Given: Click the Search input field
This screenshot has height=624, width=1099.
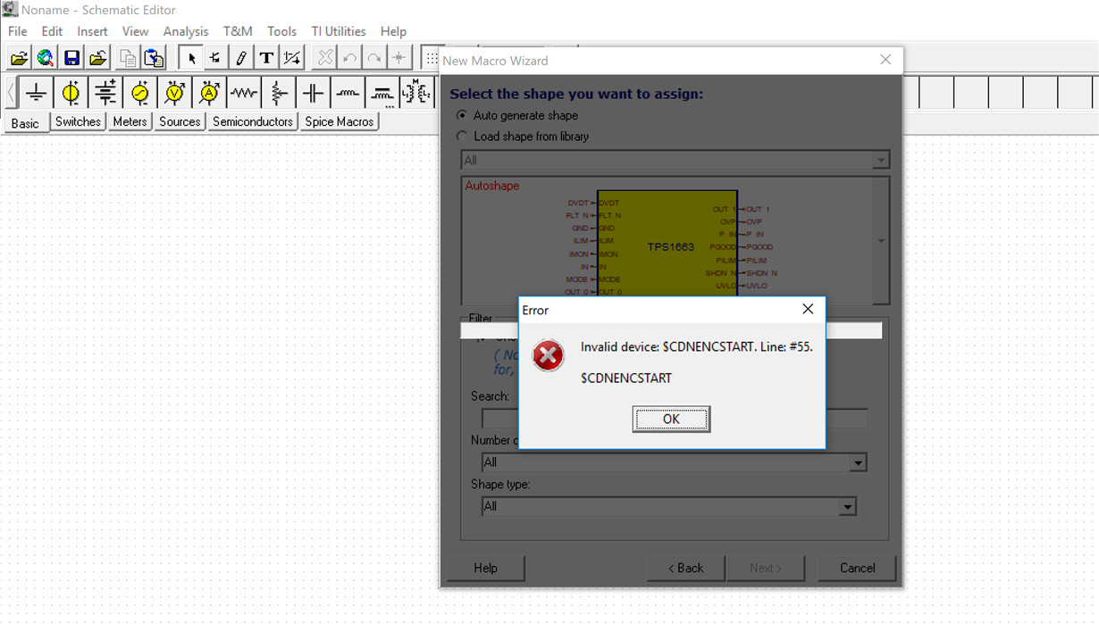Looking at the screenshot, I should 675,418.
